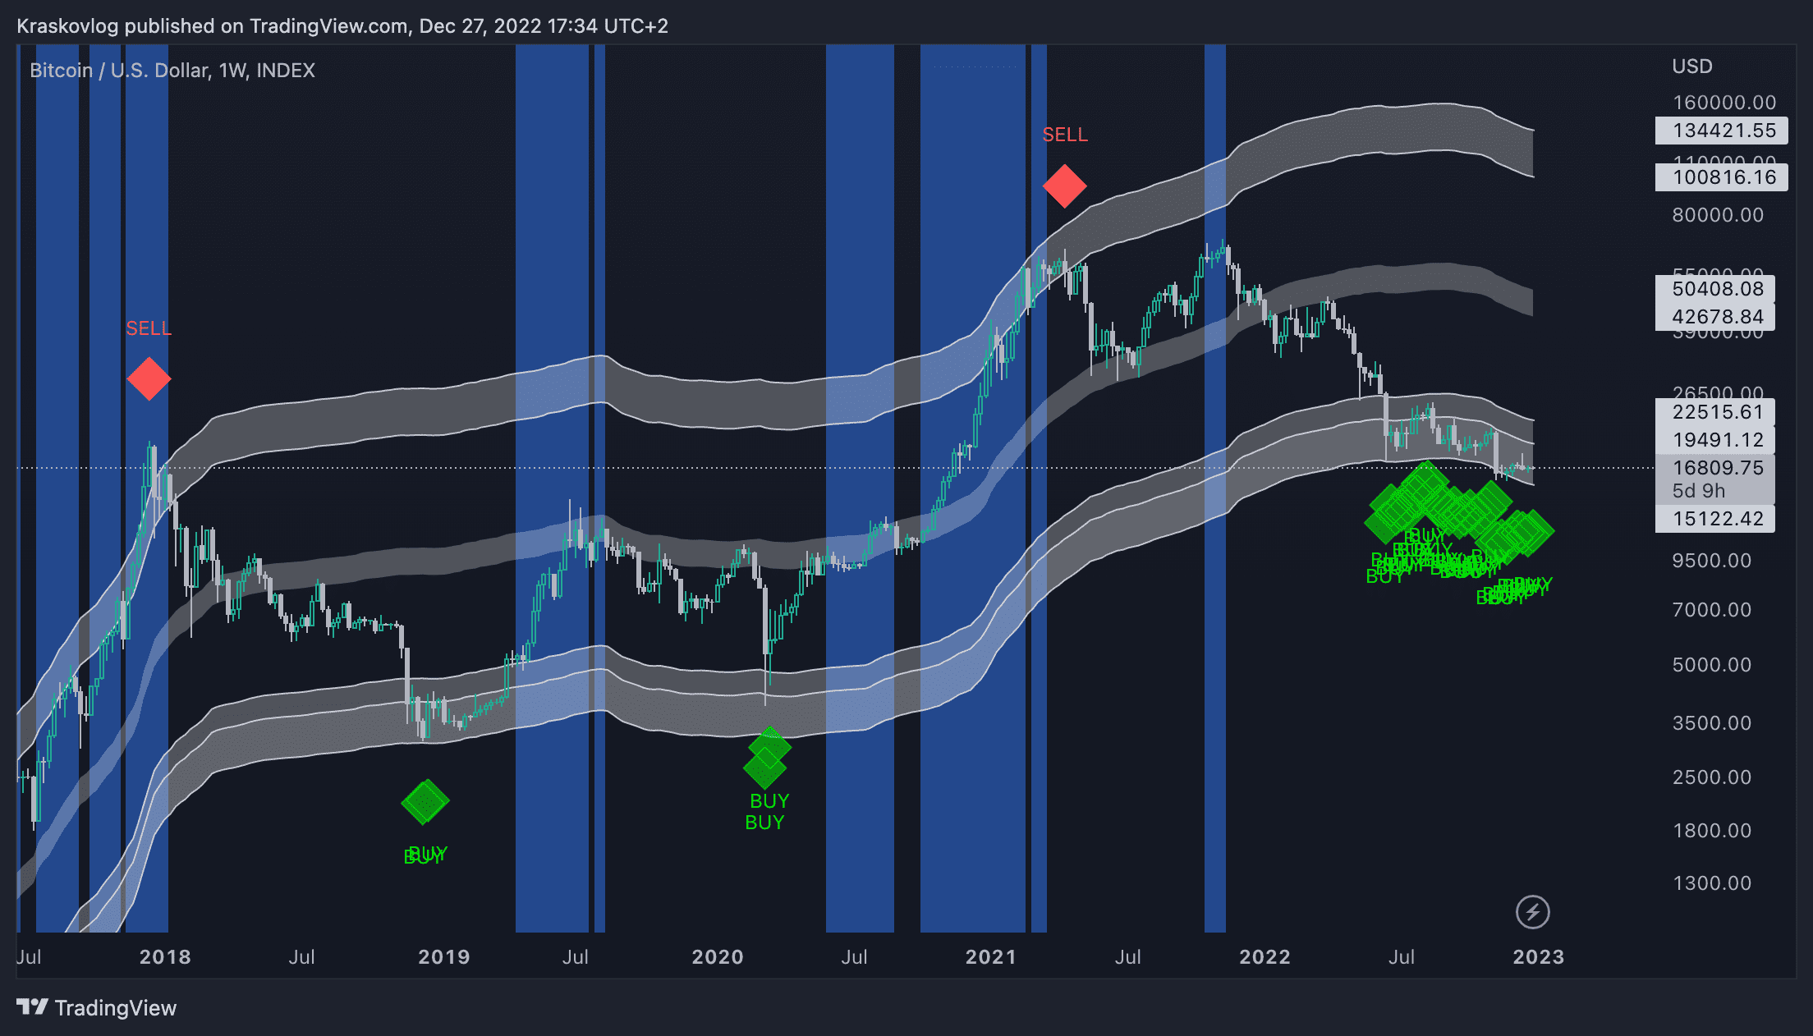1813x1036 pixels.
Task: Click the BUY label under the 2019 diamond
Action: click(425, 855)
